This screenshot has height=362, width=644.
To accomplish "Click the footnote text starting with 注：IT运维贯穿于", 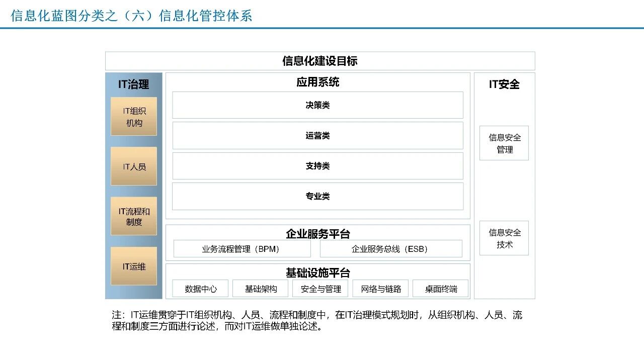I will coord(317,321).
